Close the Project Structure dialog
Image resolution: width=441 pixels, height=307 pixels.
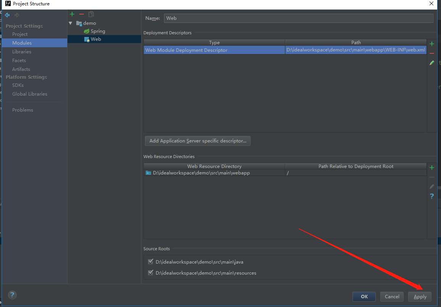coord(431,4)
